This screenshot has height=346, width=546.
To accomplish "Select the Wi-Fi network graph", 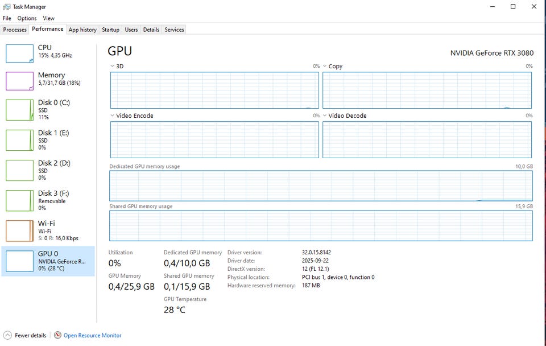I will (x=20, y=230).
